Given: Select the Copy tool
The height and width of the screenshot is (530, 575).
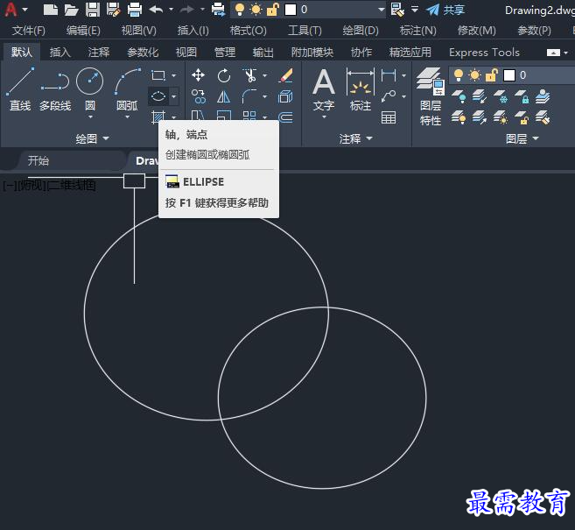Looking at the screenshot, I should [199, 97].
